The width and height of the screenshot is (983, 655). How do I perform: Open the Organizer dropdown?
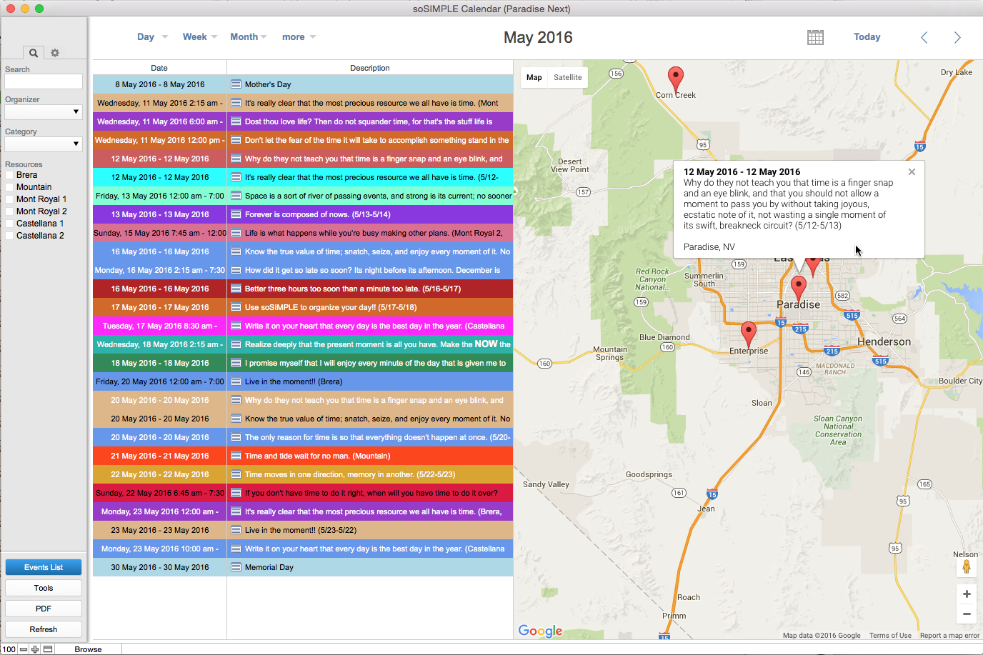pyautogui.click(x=44, y=112)
